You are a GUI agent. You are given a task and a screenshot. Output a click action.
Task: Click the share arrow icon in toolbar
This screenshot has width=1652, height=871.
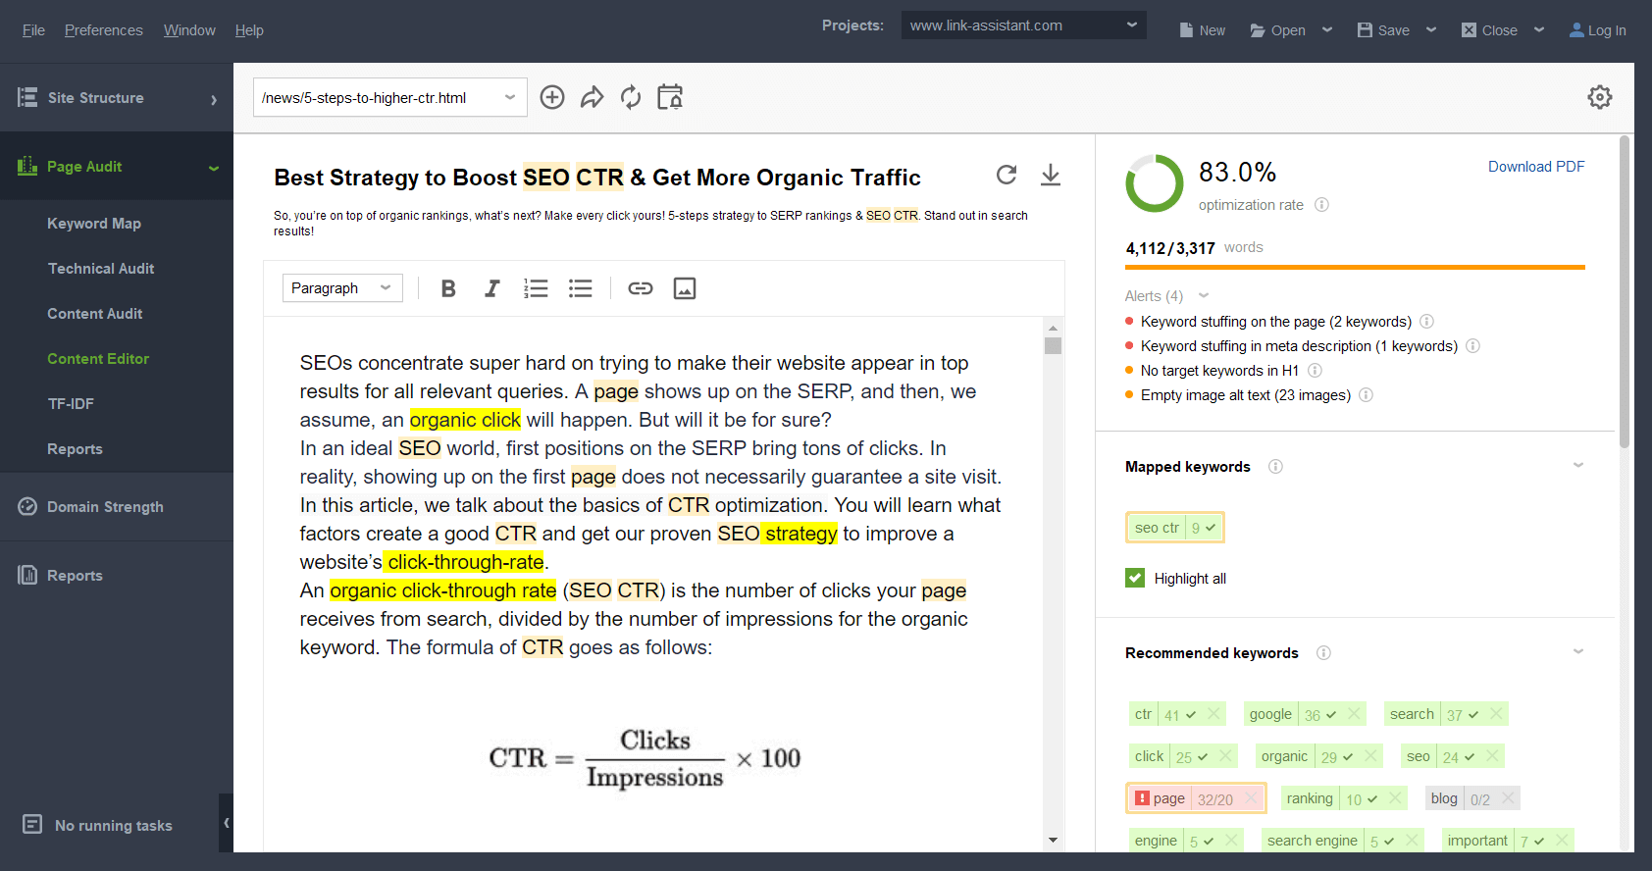[x=592, y=97]
